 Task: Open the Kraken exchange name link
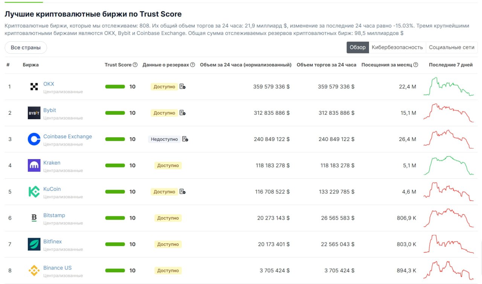coord(52,163)
